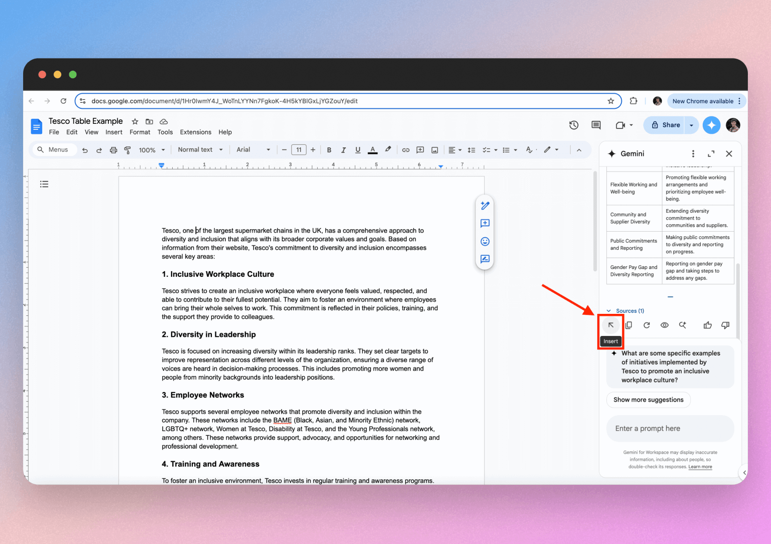The height and width of the screenshot is (544, 771).
Task: Toggle underline formatting
Action: 357,149
